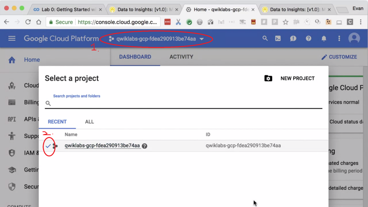Click the green checkmark extension icon
This screenshot has width=368, height=207.
(x=189, y=22)
